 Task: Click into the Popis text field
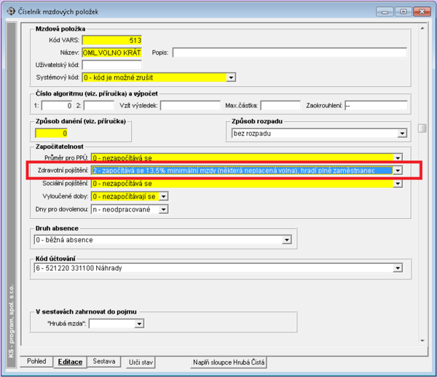point(290,53)
